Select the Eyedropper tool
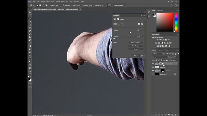Viewport: 207px width, 116px height. tap(30, 28)
